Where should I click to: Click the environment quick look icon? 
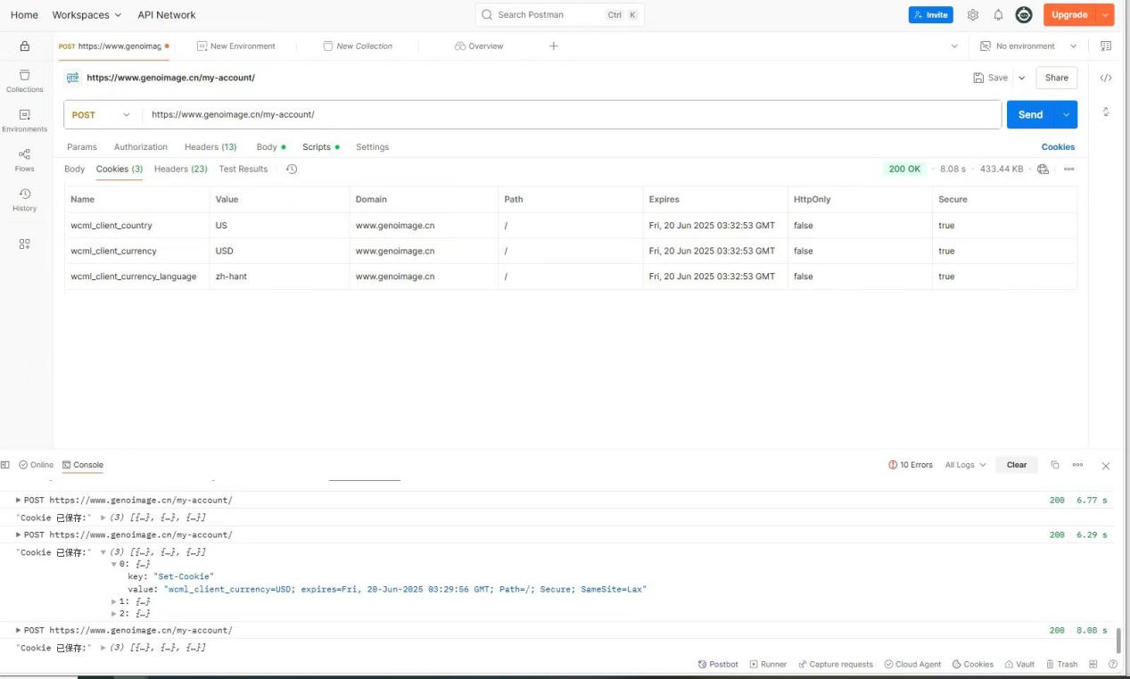[1106, 46]
